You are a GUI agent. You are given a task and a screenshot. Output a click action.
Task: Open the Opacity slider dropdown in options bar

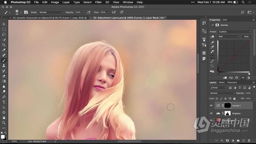pyautogui.click(x=83, y=12)
